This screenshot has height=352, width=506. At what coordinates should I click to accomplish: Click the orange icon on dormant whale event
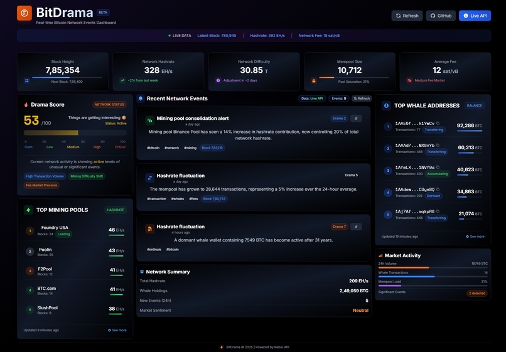tap(150, 228)
